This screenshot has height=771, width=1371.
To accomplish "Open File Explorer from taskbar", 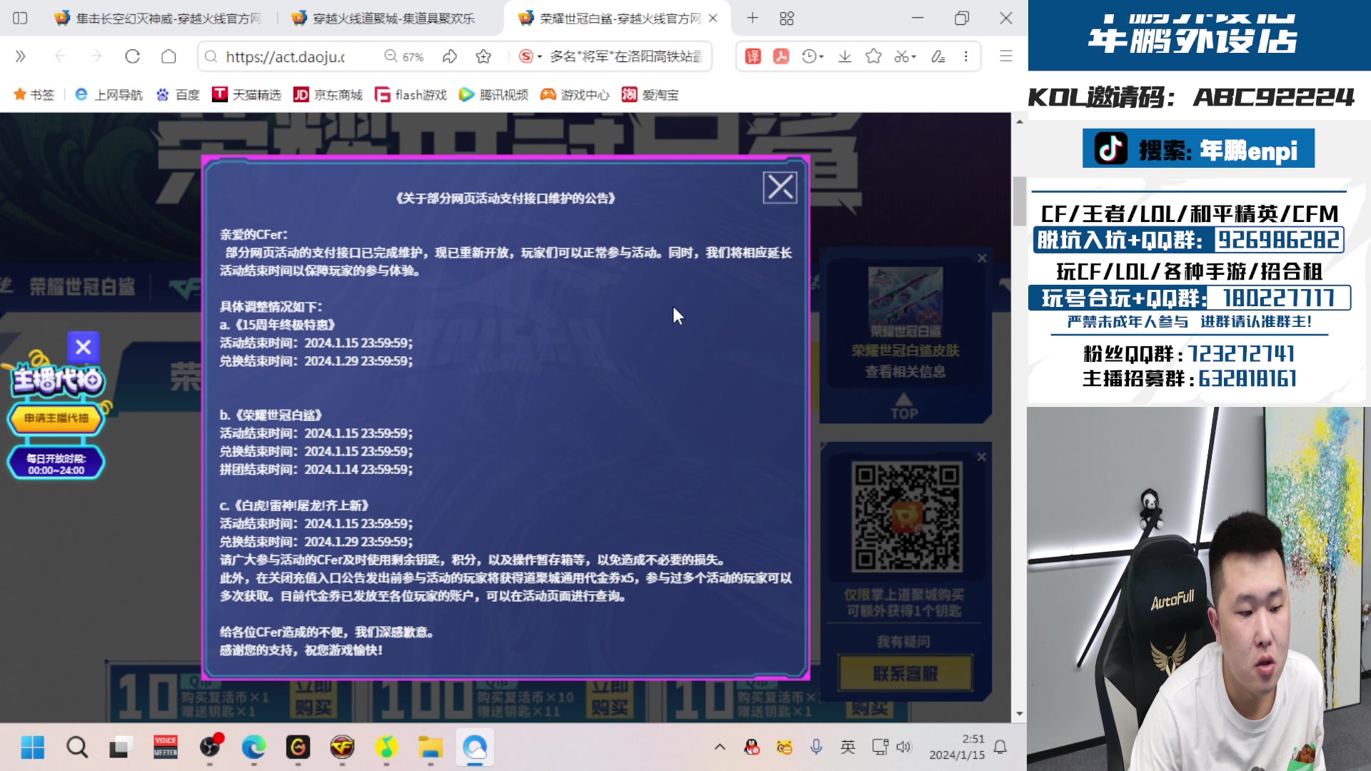I will (431, 747).
